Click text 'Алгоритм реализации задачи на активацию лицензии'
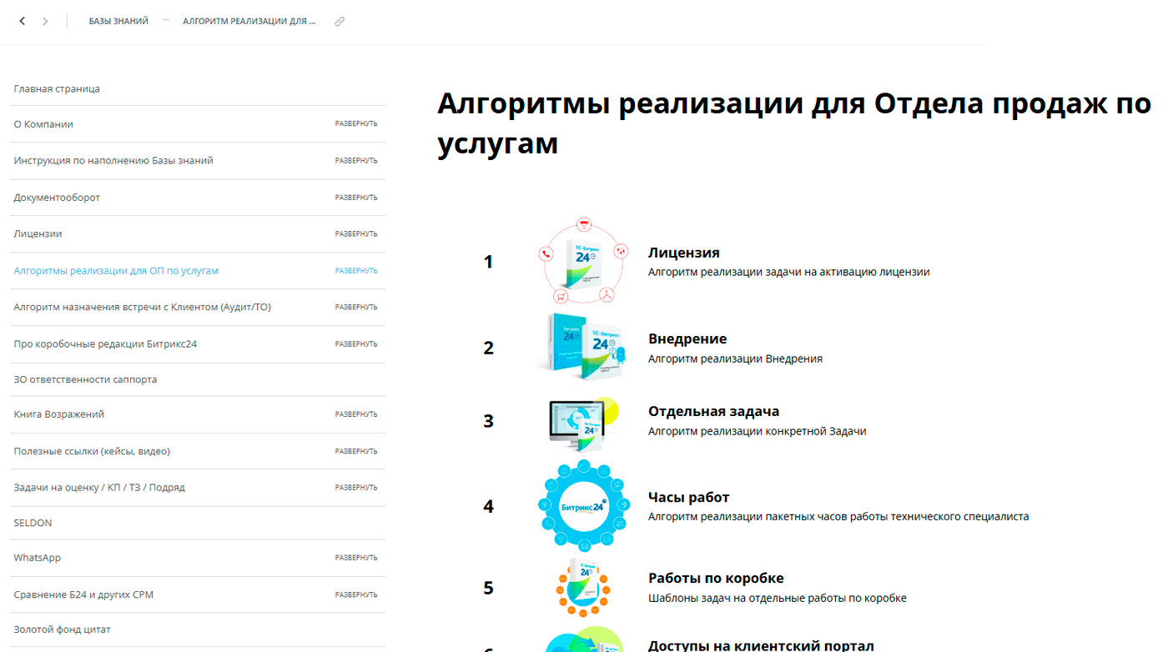1168x652 pixels. [x=789, y=272]
